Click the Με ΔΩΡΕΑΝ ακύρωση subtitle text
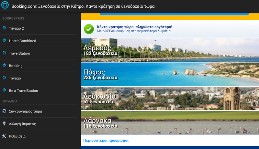Image resolution: width=259 pixels, height=149 pixels. click(x=134, y=31)
